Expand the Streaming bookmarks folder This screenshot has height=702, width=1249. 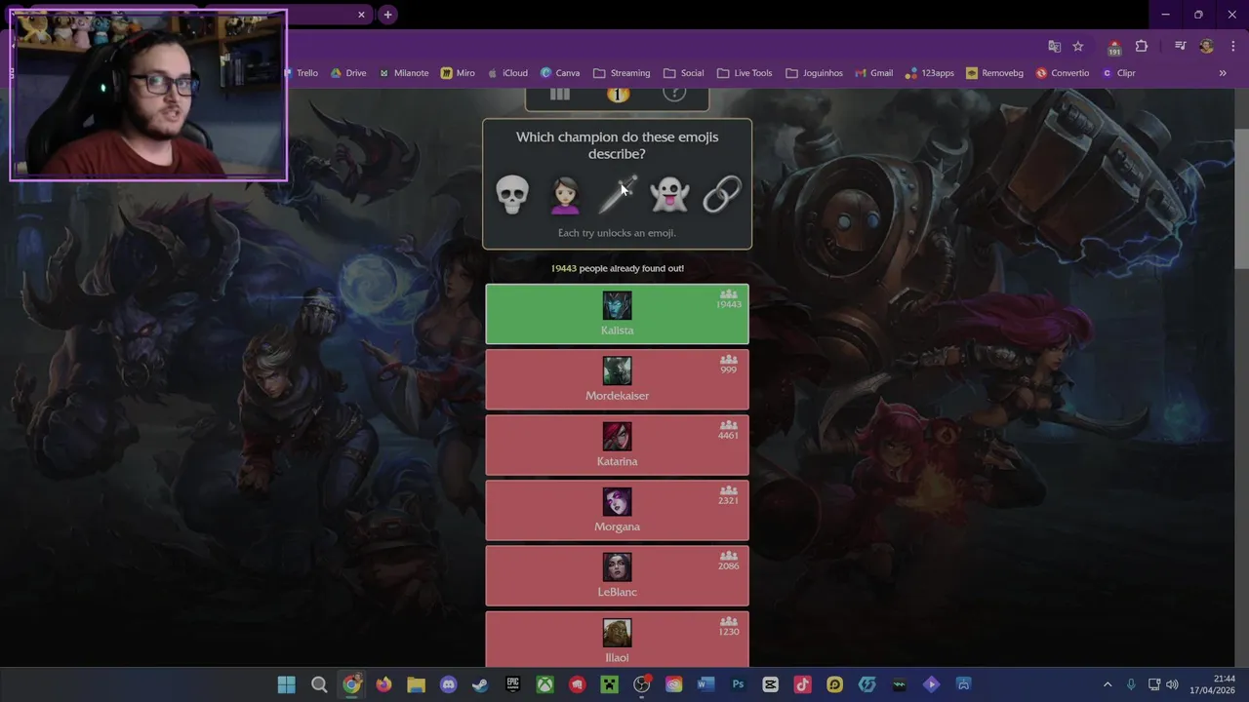point(622,73)
